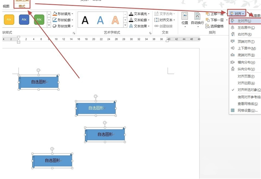Screen dimensions: 261x179
Task: Switch to the 视图 ribbon tab
Action: (6, 6)
